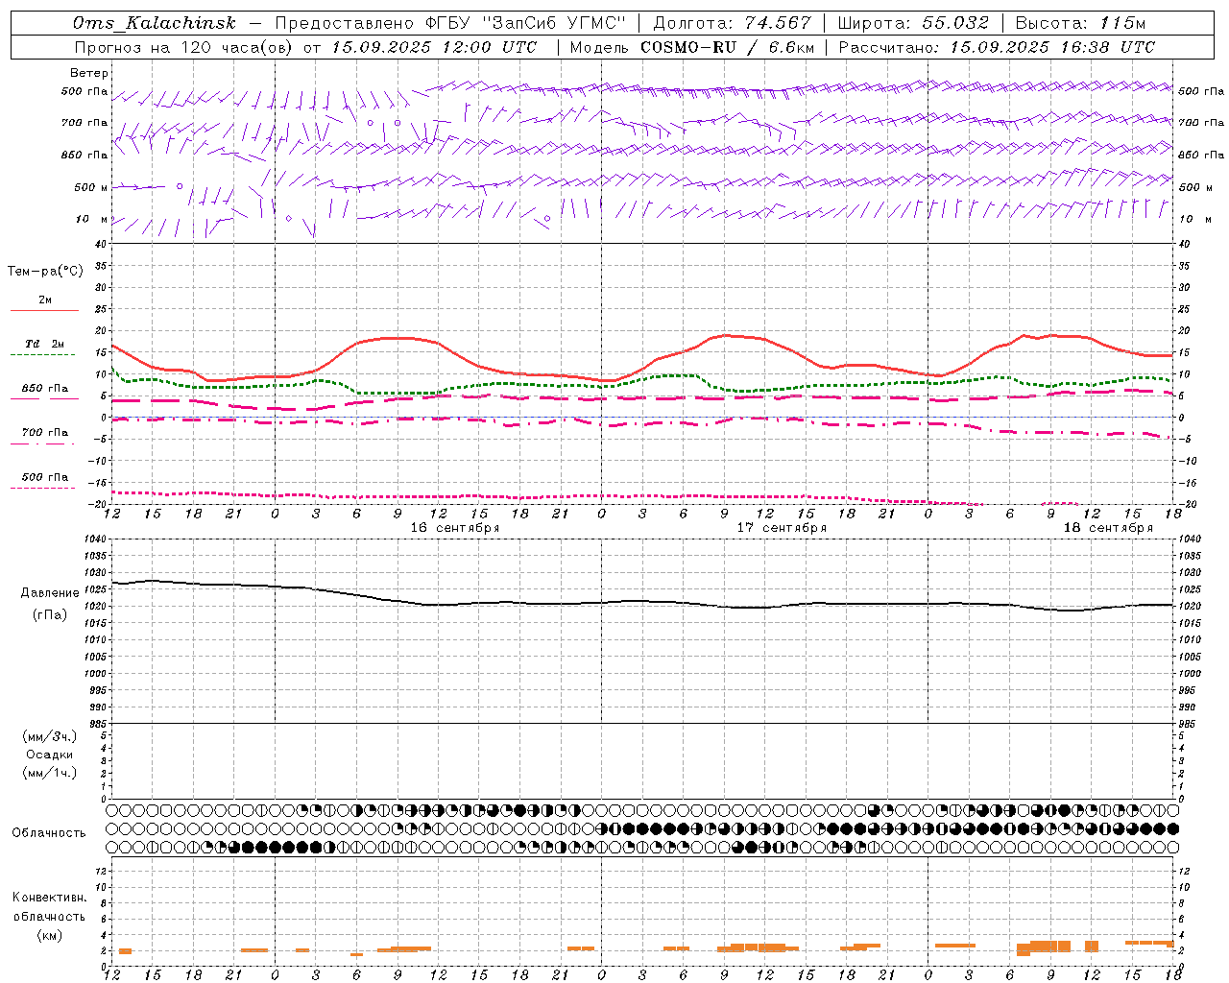Screen dimensions: 1229x983
Task: Click the '16 сентября' date label
Action: pos(455,528)
